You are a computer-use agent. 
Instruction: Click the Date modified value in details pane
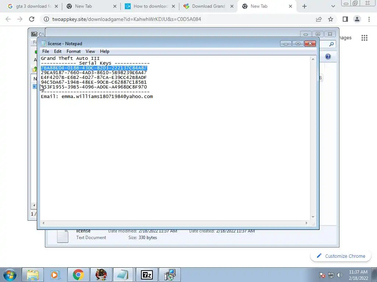158,231
